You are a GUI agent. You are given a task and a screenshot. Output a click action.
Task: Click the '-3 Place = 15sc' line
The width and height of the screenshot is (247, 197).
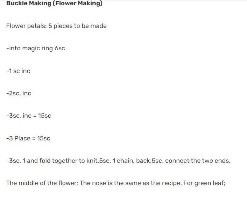pyautogui.click(x=28, y=138)
